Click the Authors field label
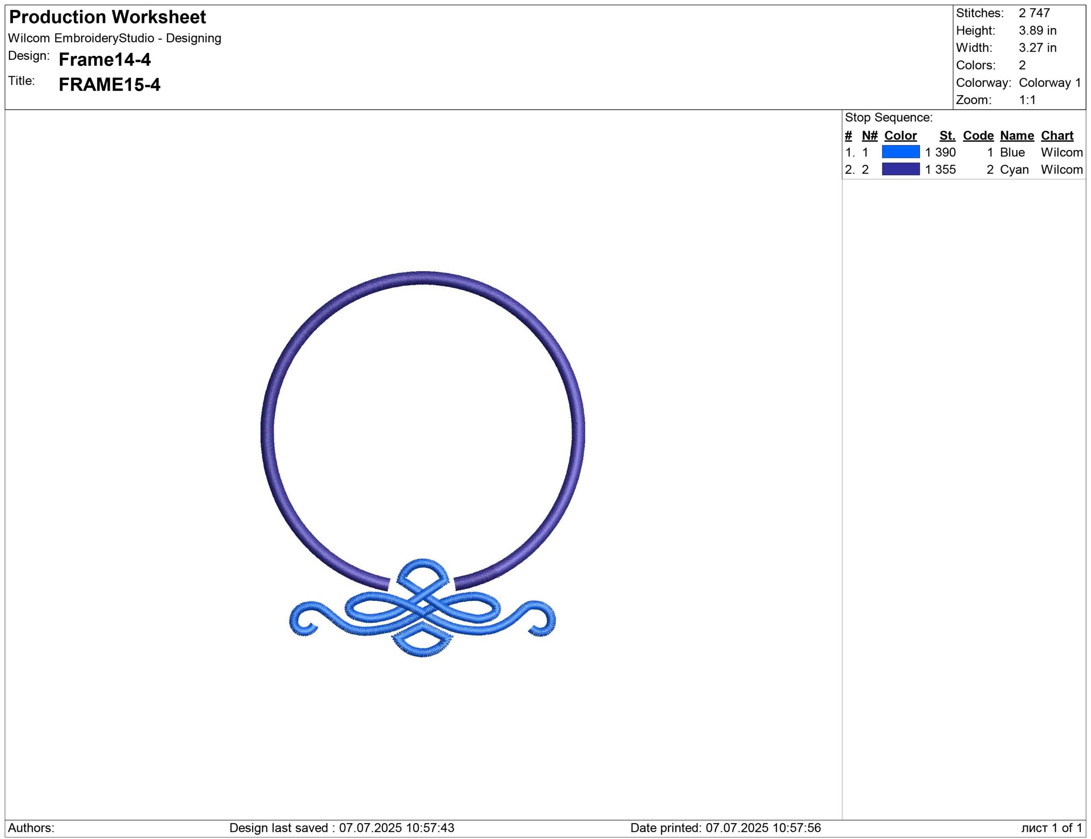Screen dimensions: 1091x839 point(31,828)
